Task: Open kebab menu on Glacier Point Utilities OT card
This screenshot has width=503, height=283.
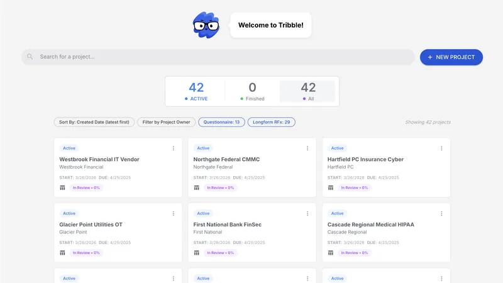Action: click(174, 213)
